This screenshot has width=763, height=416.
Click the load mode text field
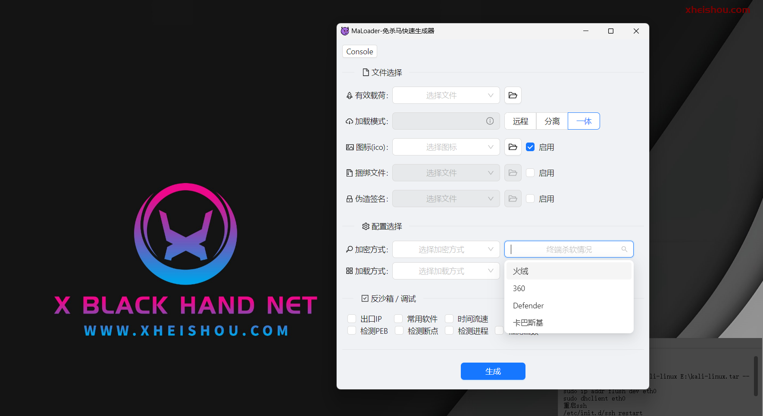(x=446, y=121)
